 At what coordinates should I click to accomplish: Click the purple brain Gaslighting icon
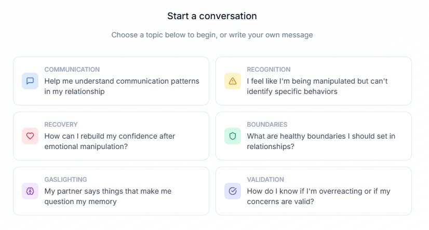[30, 191]
